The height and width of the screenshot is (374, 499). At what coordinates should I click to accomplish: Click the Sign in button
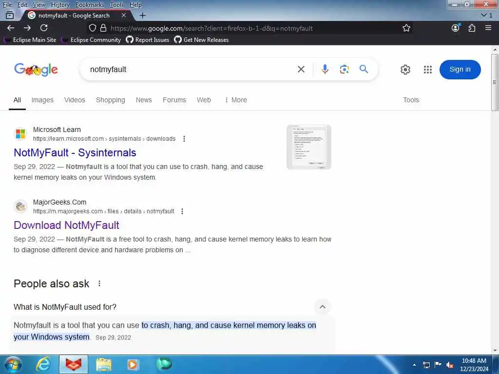point(460,69)
